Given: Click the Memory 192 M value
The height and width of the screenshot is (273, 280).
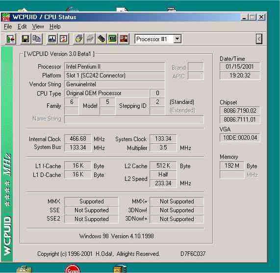Looking at the screenshot, I should coord(232,166).
